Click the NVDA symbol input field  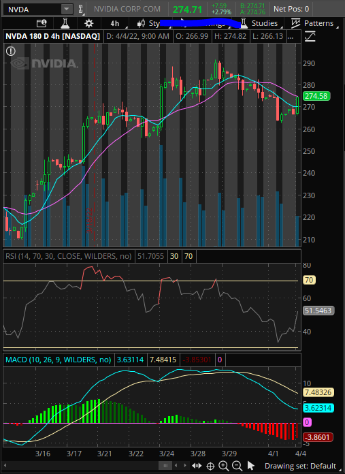[x=33, y=10]
